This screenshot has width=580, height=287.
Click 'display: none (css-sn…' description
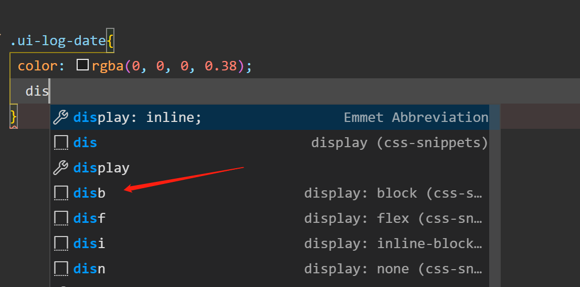(394, 269)
